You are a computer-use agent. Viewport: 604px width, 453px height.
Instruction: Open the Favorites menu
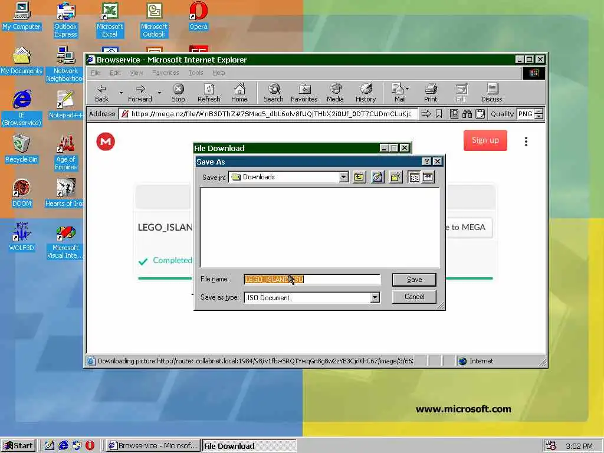click(165, 73)
